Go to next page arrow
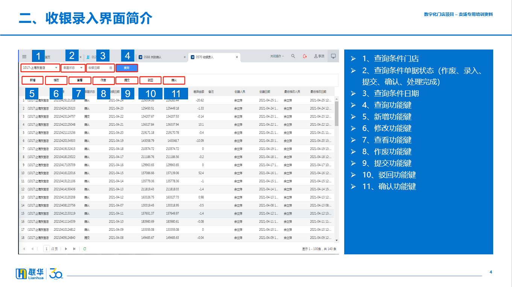This screenshot has width=512, height=287. (x=66, y=248)
